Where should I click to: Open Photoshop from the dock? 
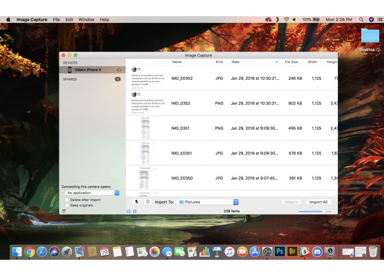coord(280,252)
